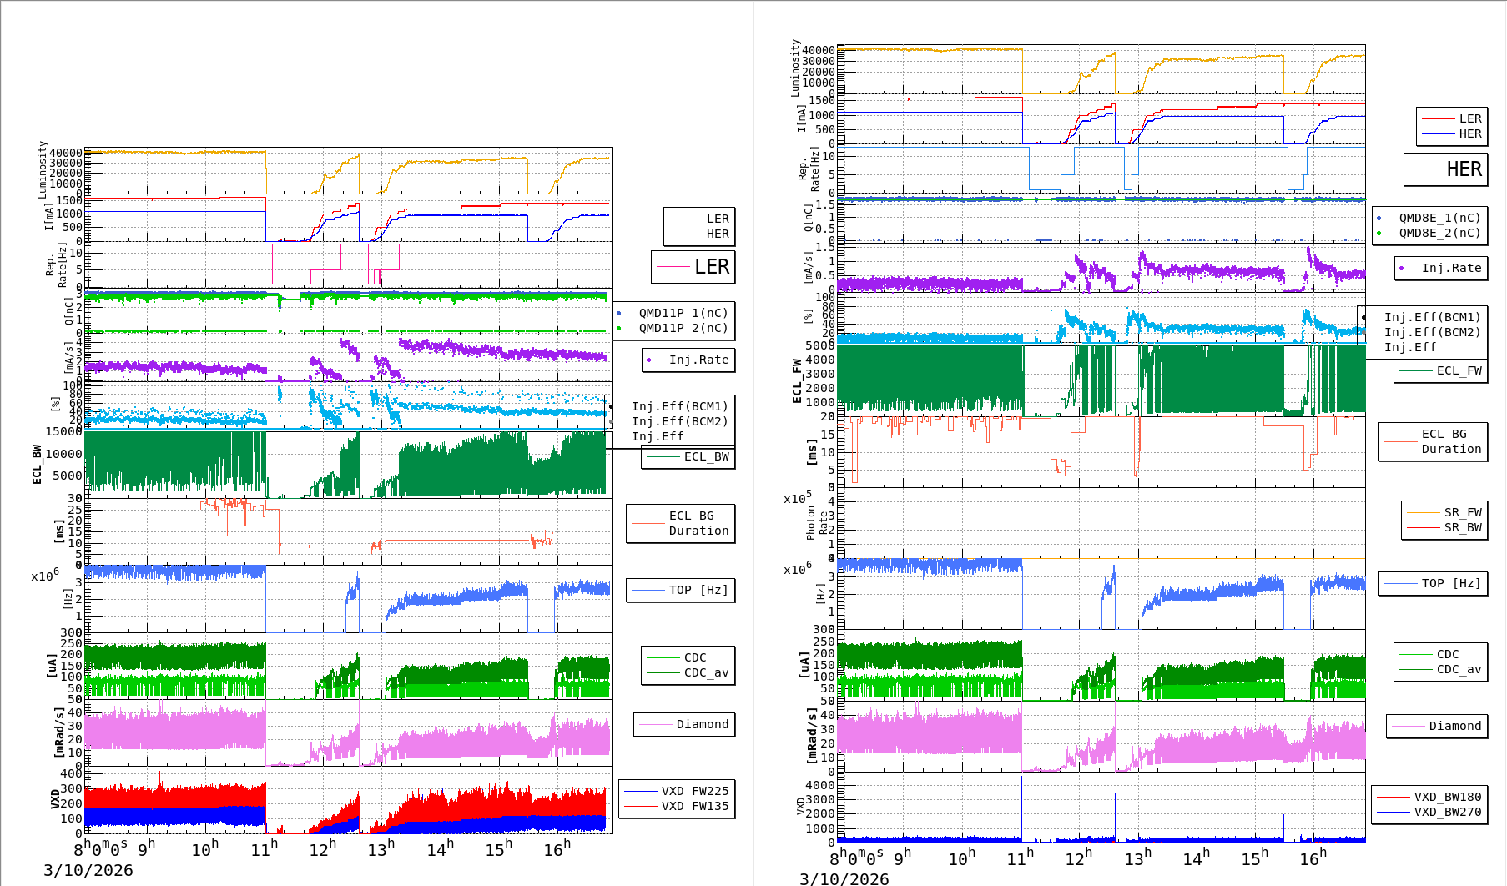Select the ECL_BW legend entry
The width and height of the screenshot is (1507, 886).
706,456
